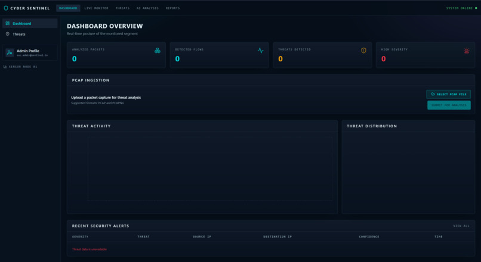The width and height of the screenshot is (481, 262).
Task: Click the Threat Distribution panel heading
Action: coord(372,126)
